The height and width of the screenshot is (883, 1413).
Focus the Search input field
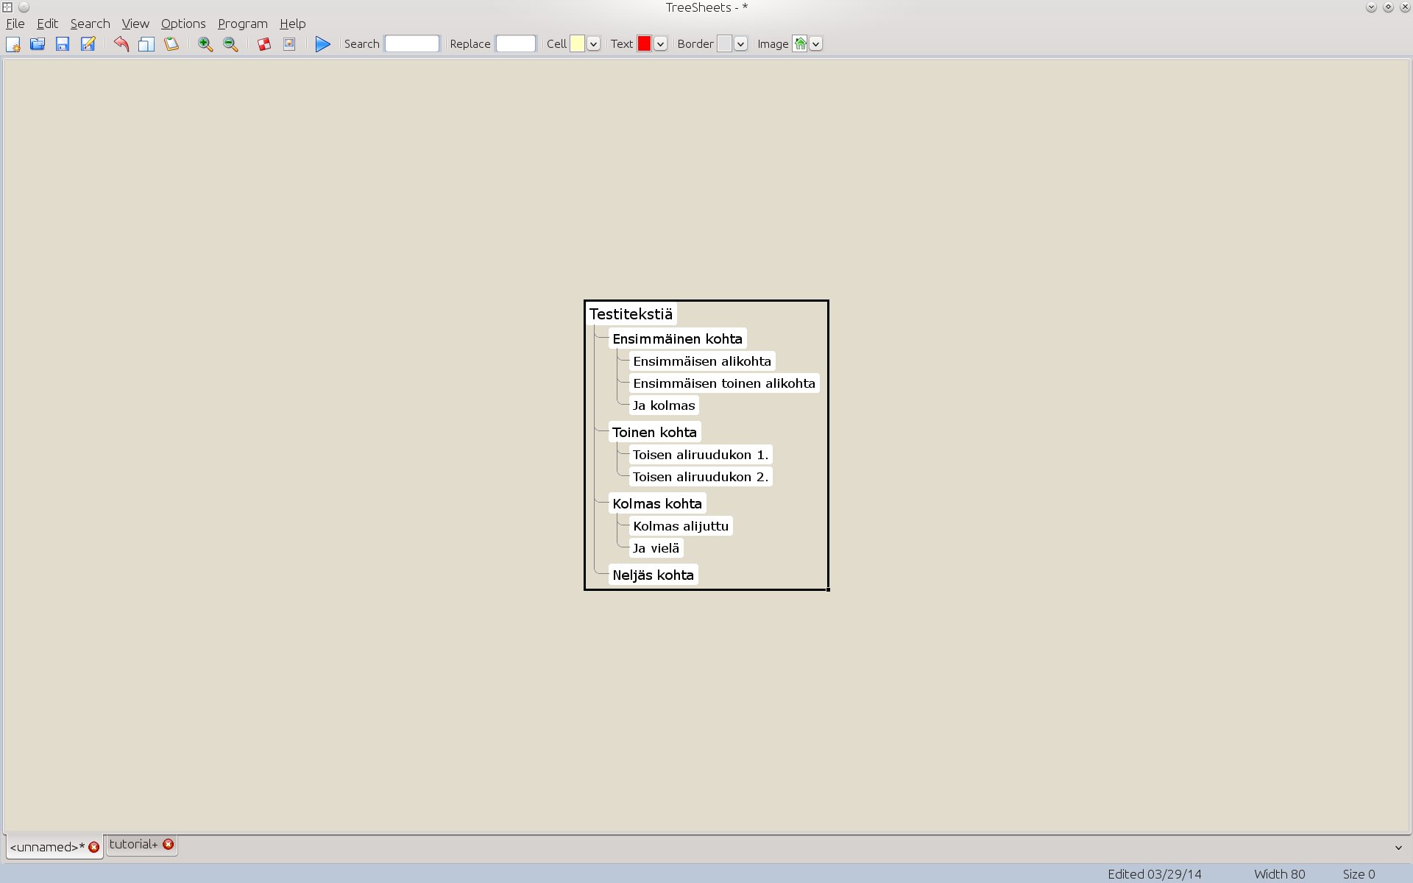(412, 44)
